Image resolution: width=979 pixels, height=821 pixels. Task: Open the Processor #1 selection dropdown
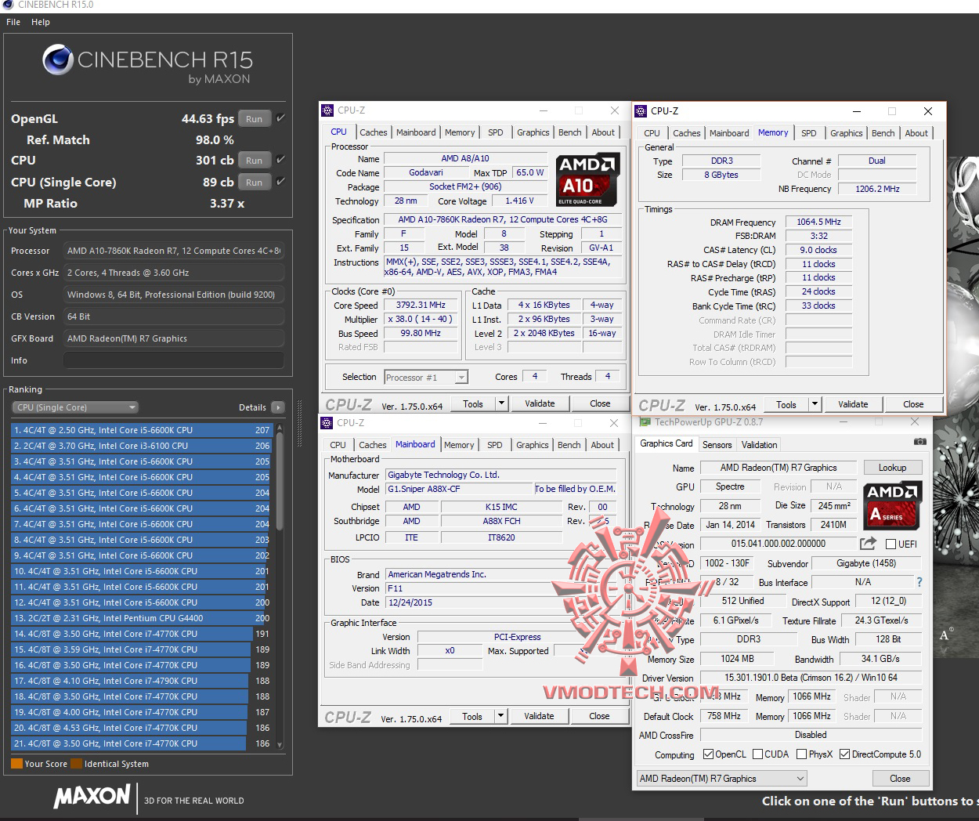pyautogui.click(x=426, y=378)
